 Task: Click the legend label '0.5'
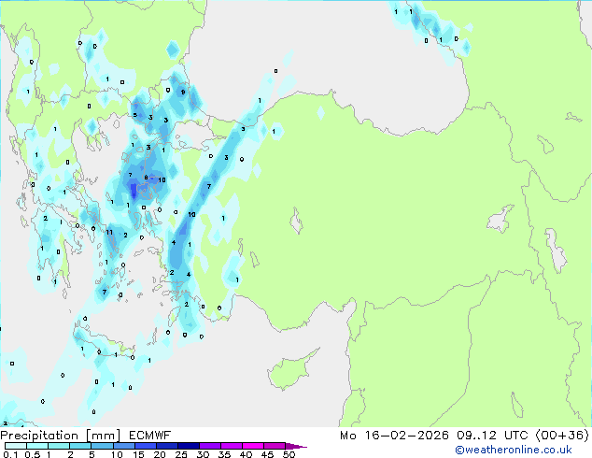pos(33,454)
